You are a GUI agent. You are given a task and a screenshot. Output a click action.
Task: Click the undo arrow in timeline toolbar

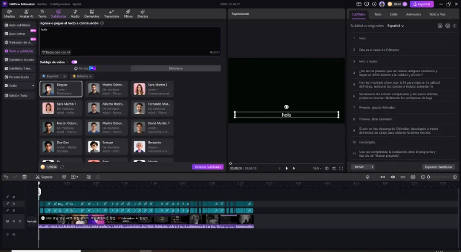tap(6, 177)
